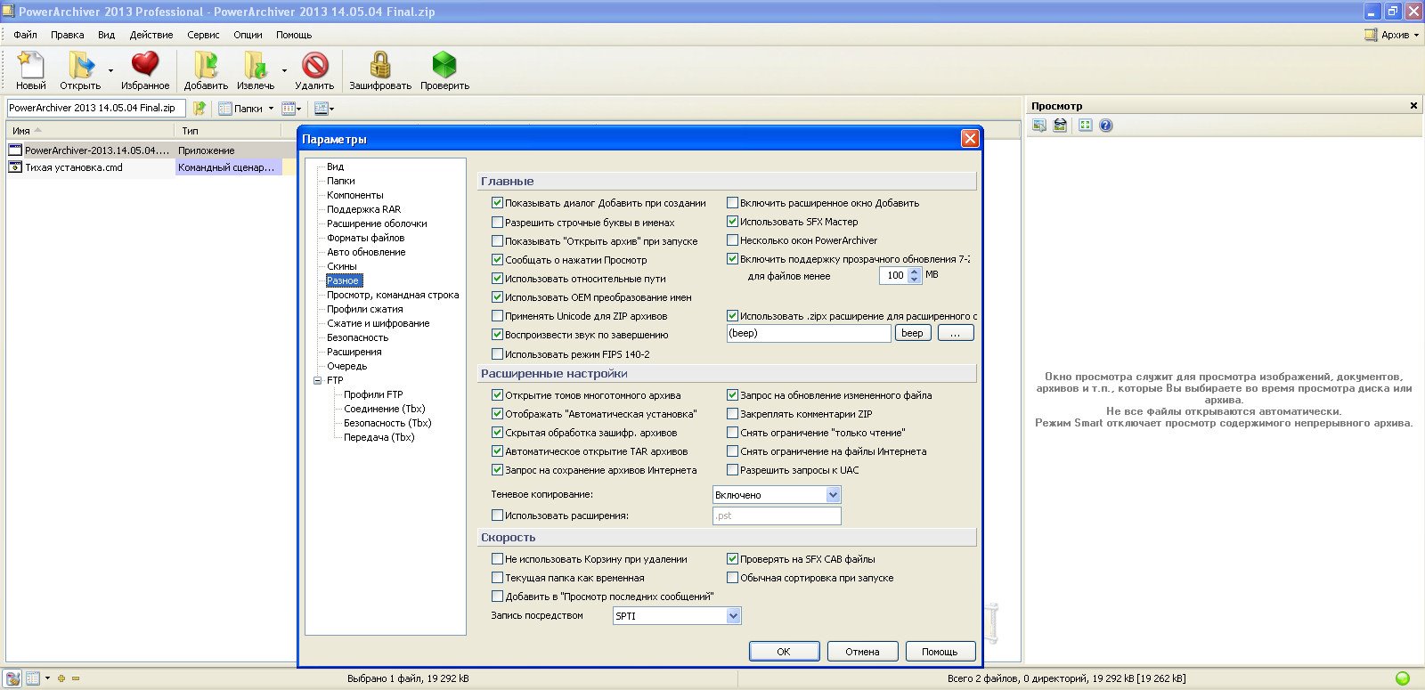Click the archive name field in the address toolbar
The height and width of the screenshot is (690, 1425).
tap(96, 108)
